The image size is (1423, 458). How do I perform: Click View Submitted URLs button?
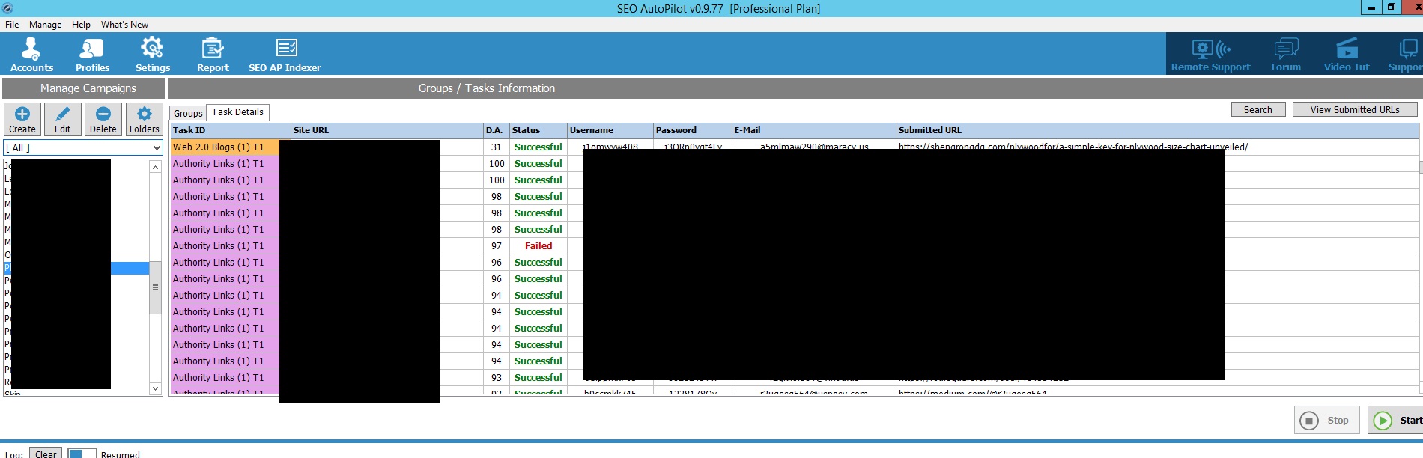1355,109
